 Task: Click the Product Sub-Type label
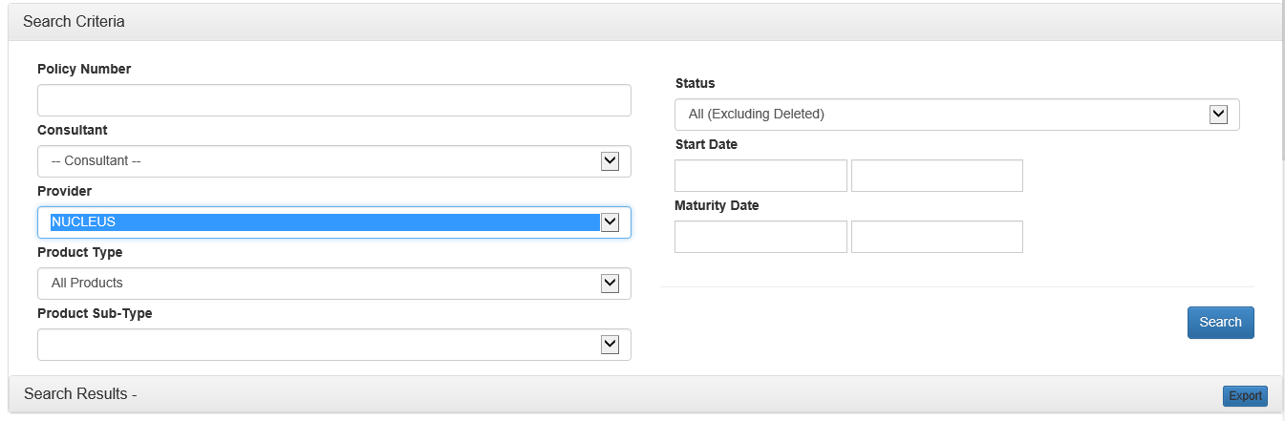(x=95, y=313)
